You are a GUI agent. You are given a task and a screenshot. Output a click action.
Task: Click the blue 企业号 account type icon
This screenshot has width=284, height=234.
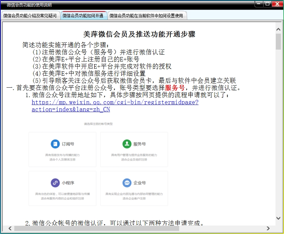[127, 183]
